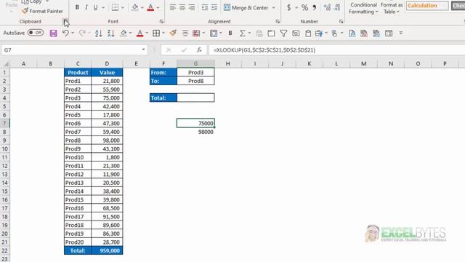Click the Camera tool icon
Image resolution: width=465 pixels, height=262 pixels.
[296, 33]
